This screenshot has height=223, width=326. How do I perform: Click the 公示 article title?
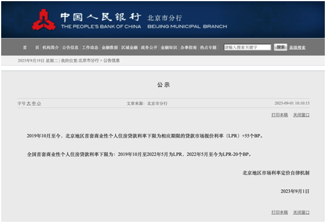tap(164, 85)
